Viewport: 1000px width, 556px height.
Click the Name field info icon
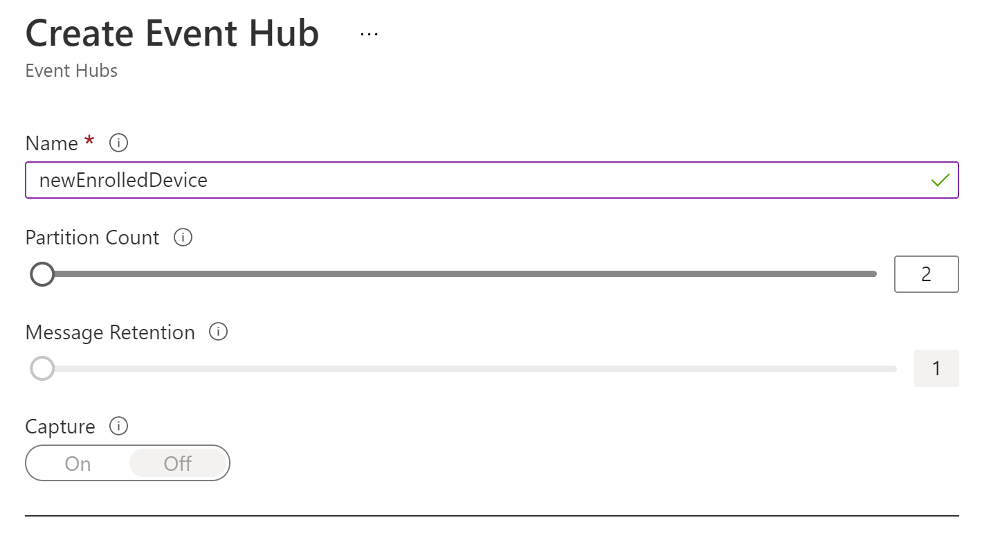coord(118,143)
